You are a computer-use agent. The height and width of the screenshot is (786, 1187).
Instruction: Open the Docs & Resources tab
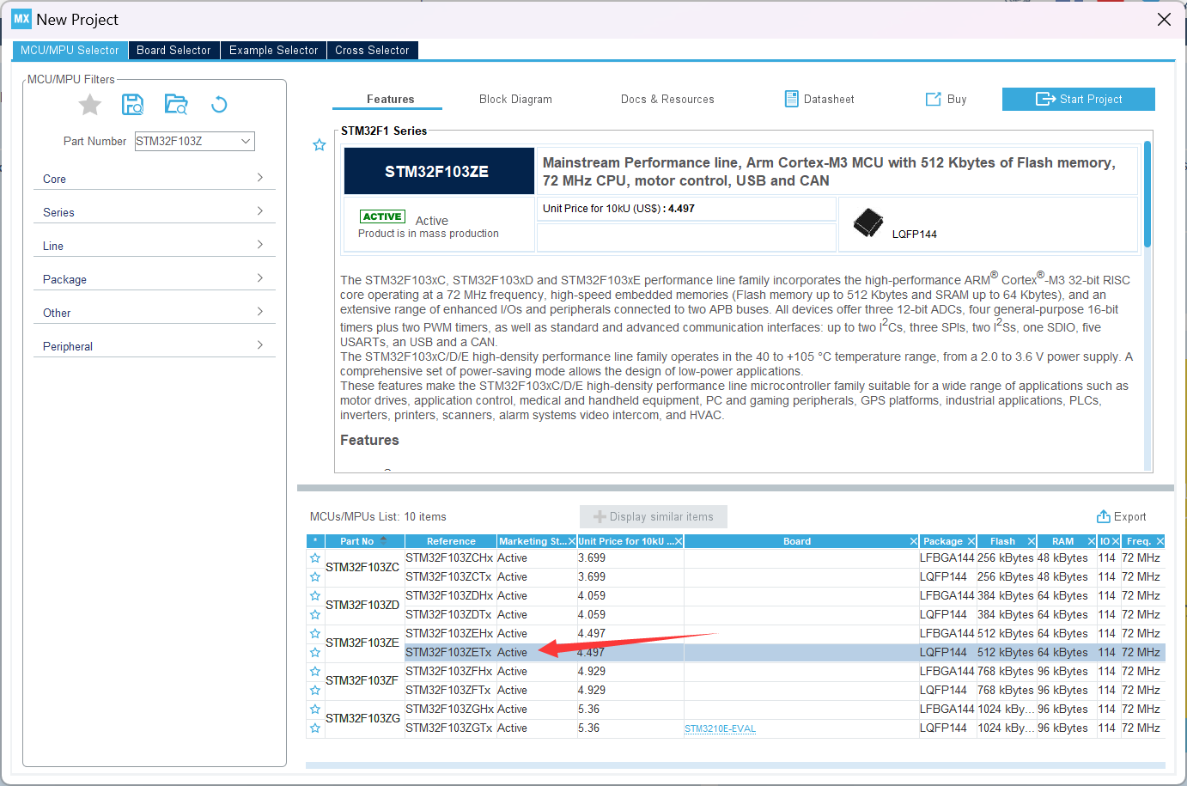pos(667,100)
